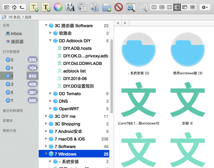Click the 让win7&8.1...取windows10 document thumbnail
The width and height of the screenshot is (214, 168).
[139, 99]
